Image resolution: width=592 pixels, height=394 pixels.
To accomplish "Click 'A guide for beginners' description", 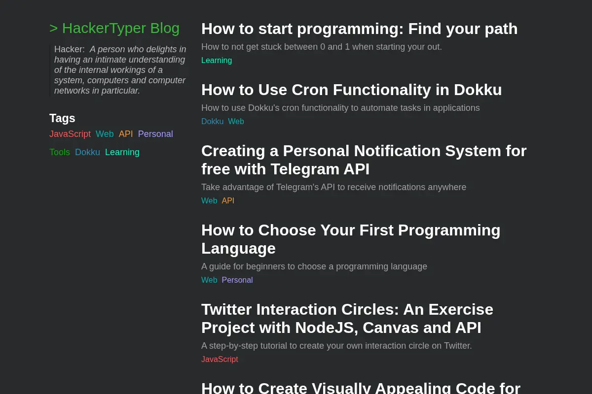I will tap(314, 266).
